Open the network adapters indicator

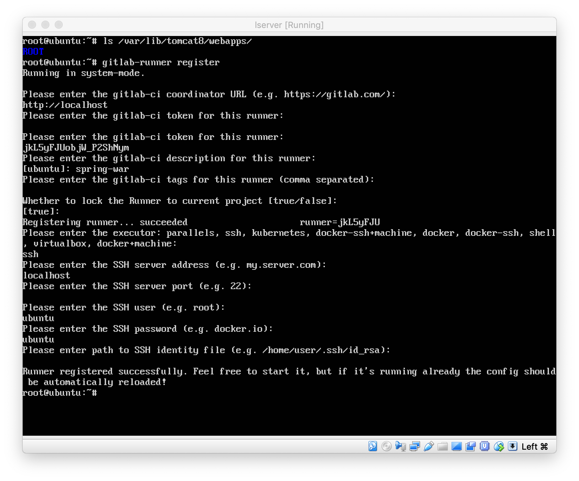pos(415,446)
